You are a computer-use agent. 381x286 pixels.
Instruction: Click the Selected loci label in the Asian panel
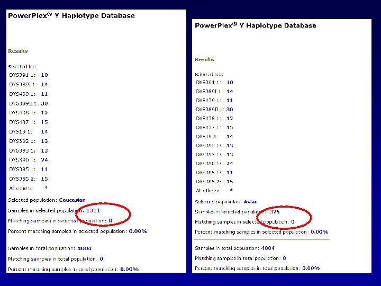[x=209, y=75]
